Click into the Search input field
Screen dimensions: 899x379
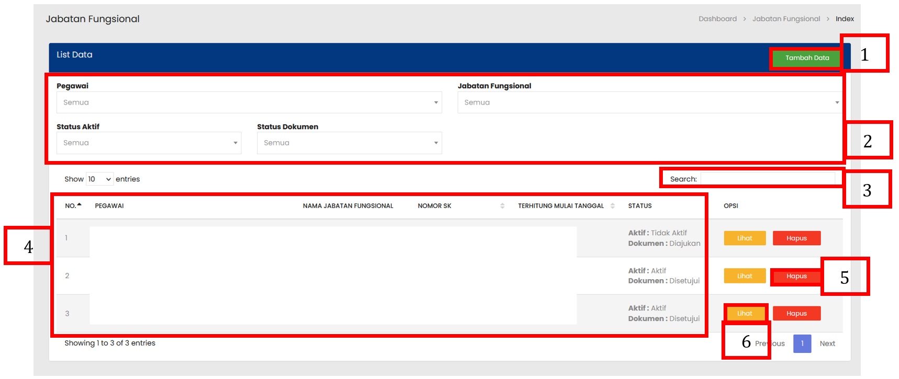point(767,179)
